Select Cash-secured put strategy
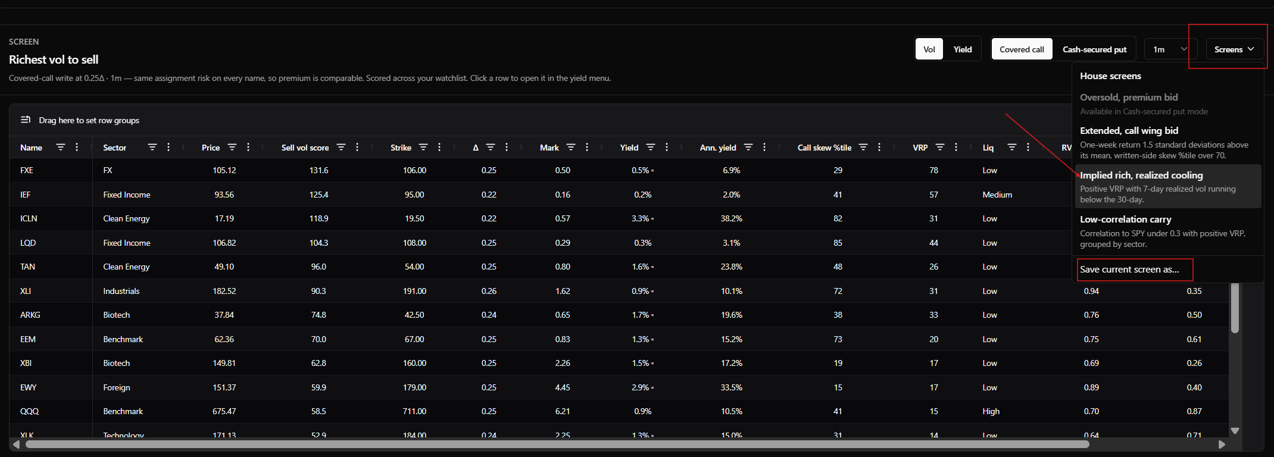The width and height of the screenshot is (1274, 457). point(1094,49)
